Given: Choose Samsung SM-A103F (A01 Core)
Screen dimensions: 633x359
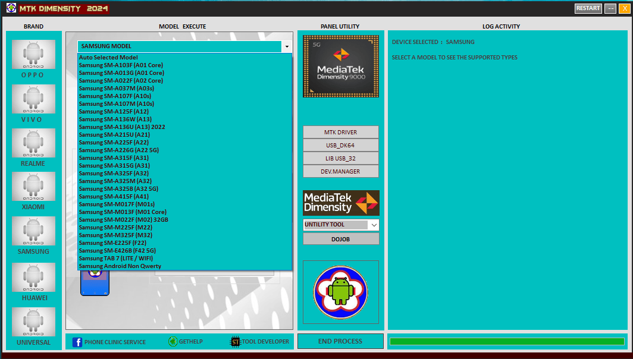Looking at the screenshot, I should [184, 65].
